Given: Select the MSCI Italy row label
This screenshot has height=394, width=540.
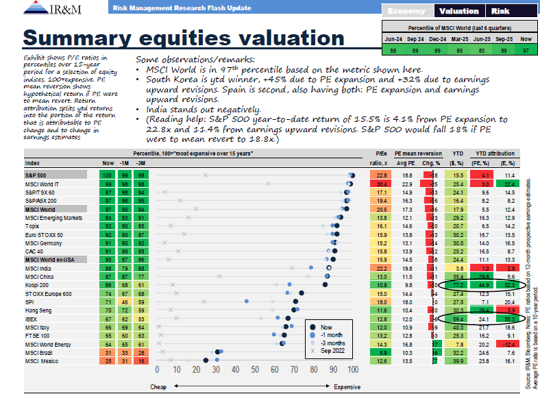Looking at the screenshot, I should [x=37, y=328].
